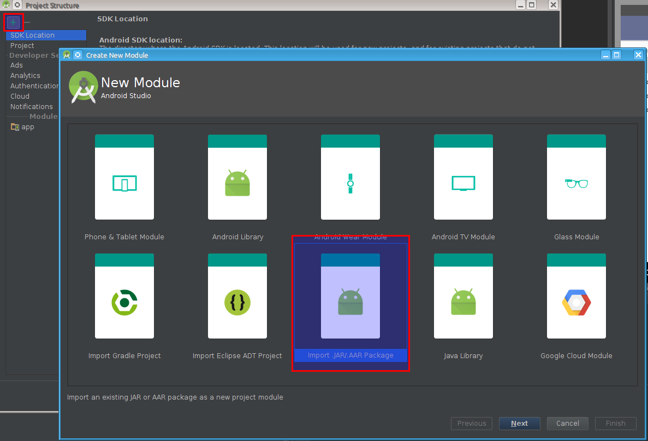
Task: Select Project in the sidebar list
Action: [x=22, y=45]
